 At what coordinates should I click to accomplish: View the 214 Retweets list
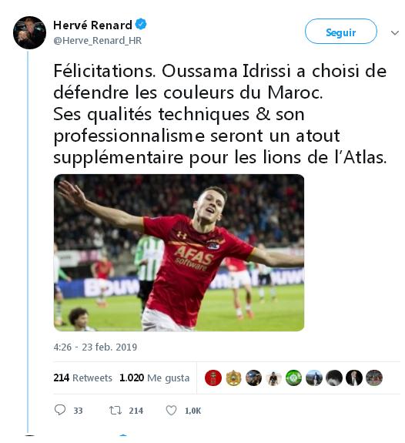click(82, 378)
